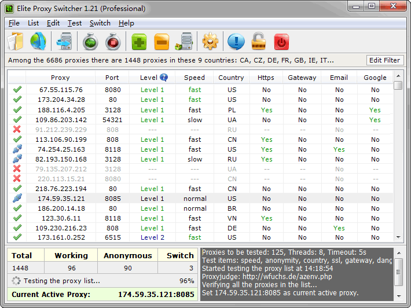Add a proxy with green plus icon
Image resolution: width=411 pixels, height=308 pixels.
click(x=139, y=42)
